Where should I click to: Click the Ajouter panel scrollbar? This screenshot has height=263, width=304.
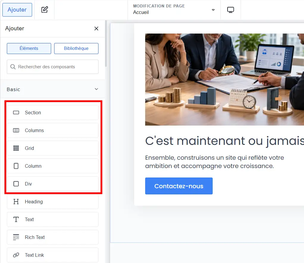pos(106,44)
